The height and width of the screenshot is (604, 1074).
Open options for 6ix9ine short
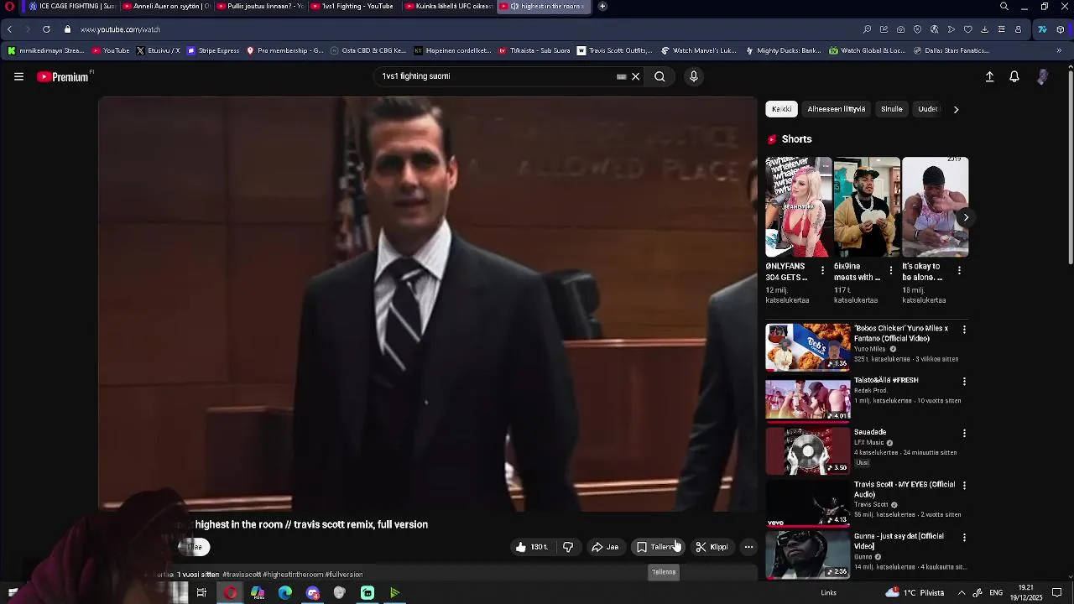891,270
